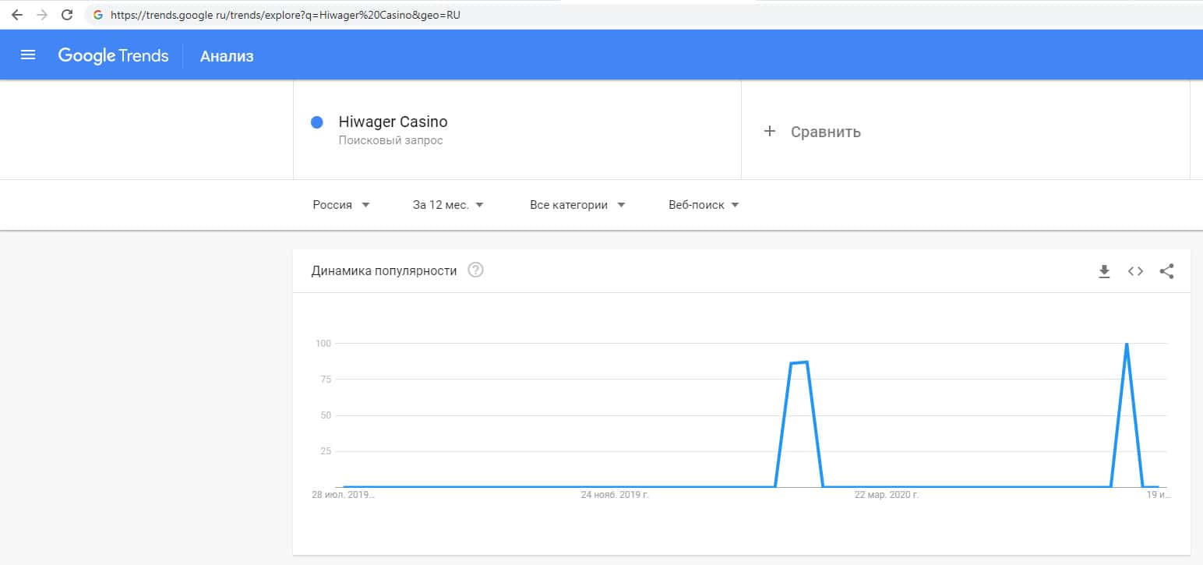Go forward with the browser forward arrow

[41, 15]
